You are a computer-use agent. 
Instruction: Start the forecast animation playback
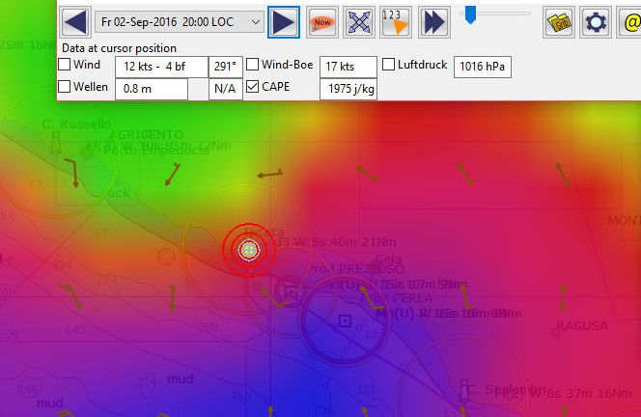point(434,21)
